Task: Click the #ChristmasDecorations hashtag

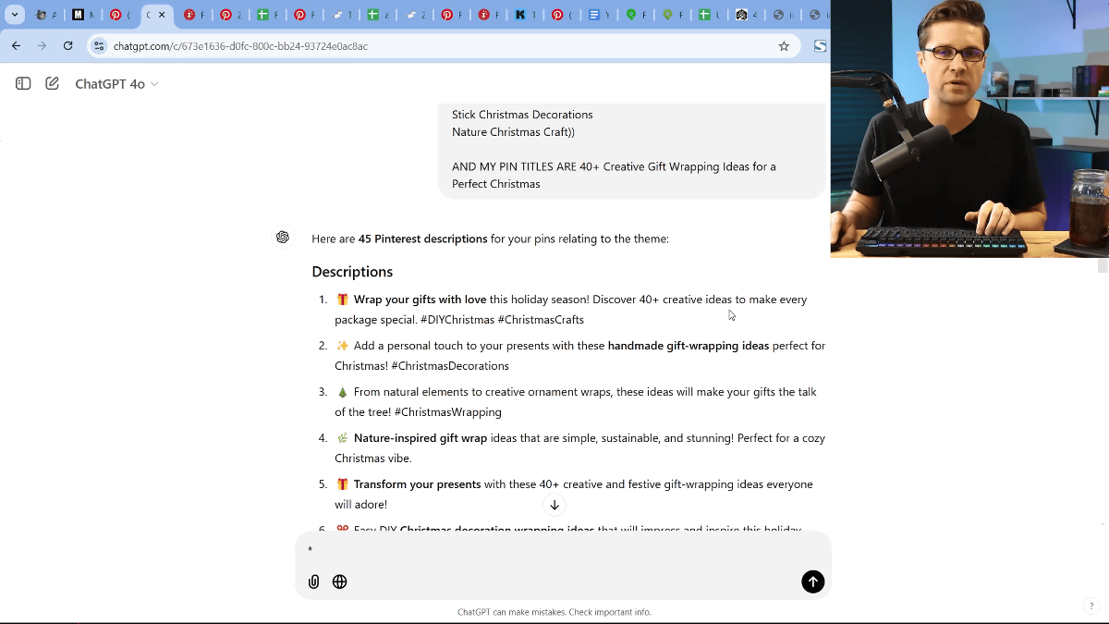Action: pyautogui.click(x=450, y=366)
